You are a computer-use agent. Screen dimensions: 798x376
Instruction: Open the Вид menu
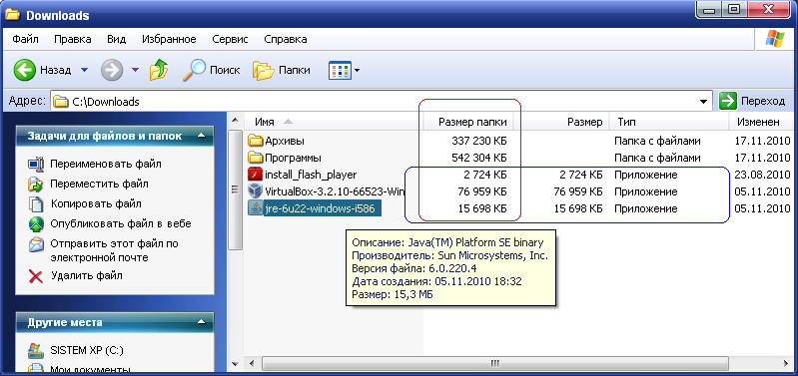click(117, 39)
